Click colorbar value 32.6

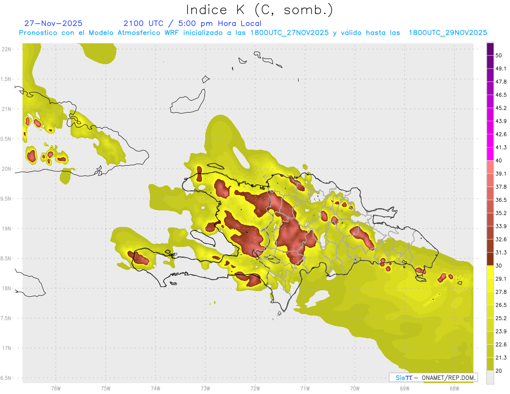point(501,239)
